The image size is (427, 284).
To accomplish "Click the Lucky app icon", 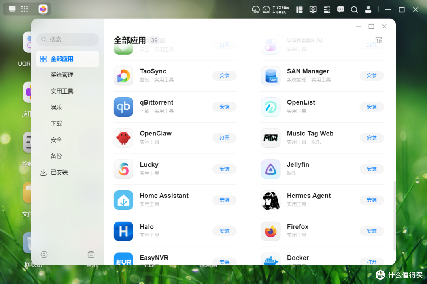I will [x=123, y=169].
